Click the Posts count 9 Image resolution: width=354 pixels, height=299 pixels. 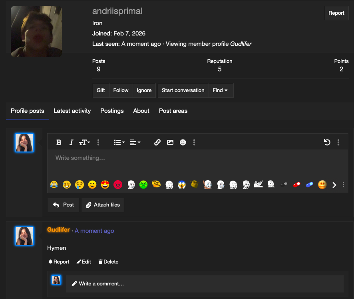[99, 69]
